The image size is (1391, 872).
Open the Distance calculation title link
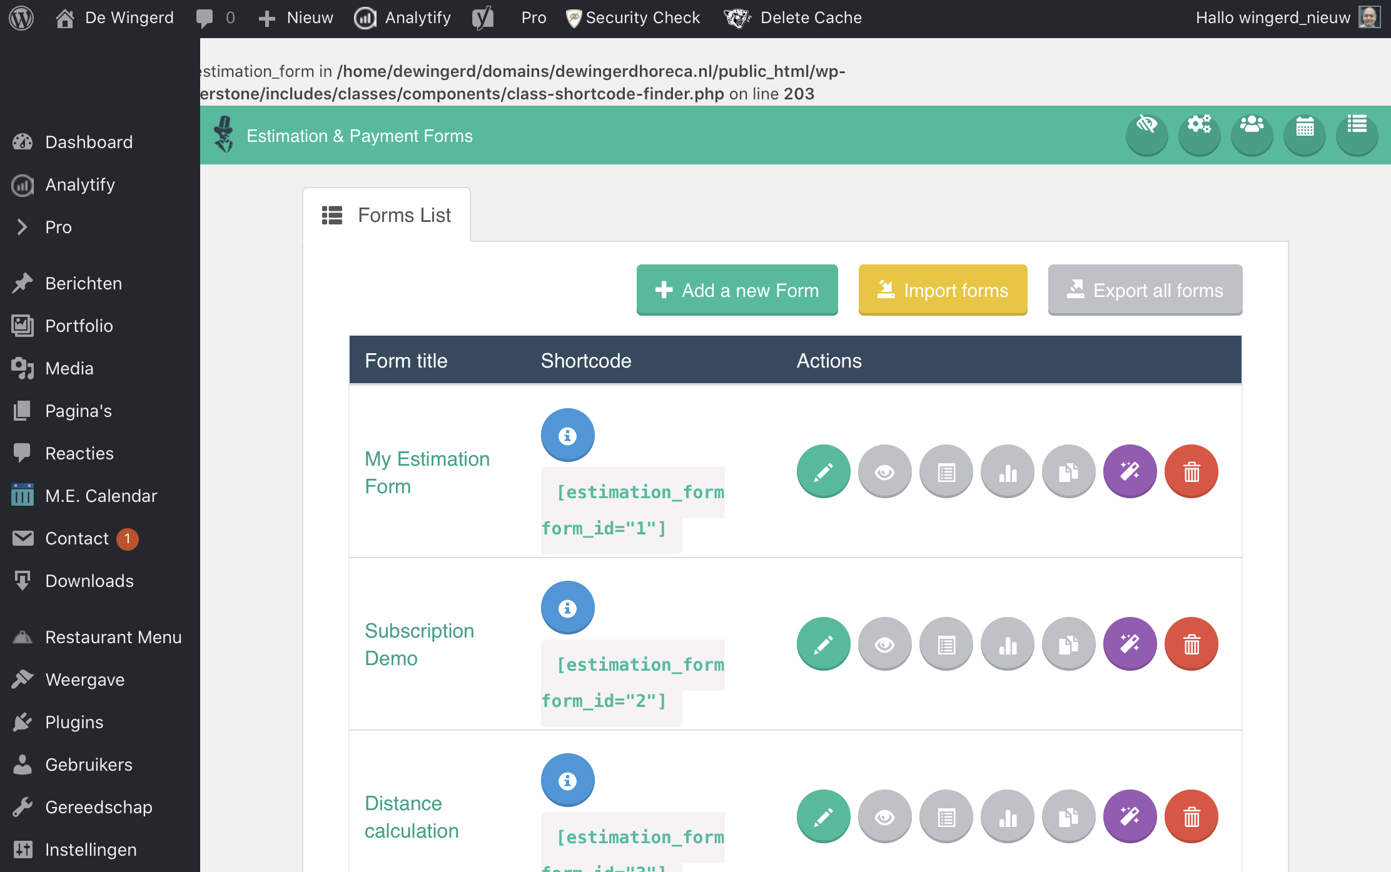(412, 817)
